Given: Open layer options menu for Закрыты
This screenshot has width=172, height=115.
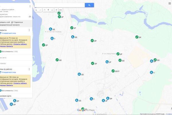Looking at the screenshot, I should point(29,30).
